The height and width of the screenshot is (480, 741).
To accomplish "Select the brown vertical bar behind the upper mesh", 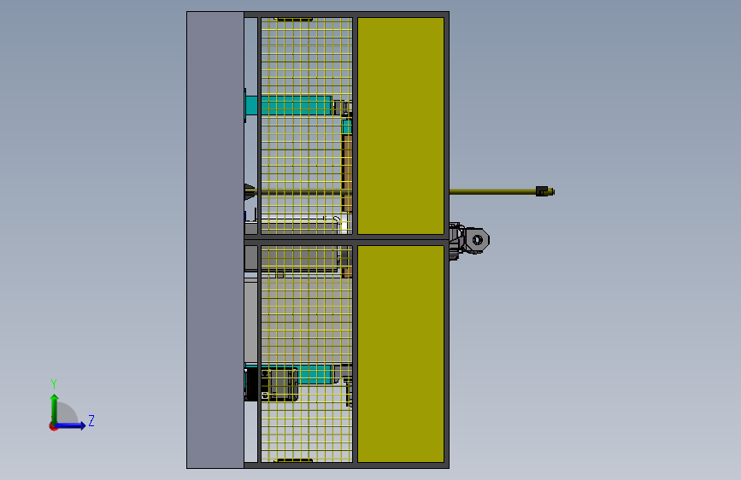I will 347,173.
